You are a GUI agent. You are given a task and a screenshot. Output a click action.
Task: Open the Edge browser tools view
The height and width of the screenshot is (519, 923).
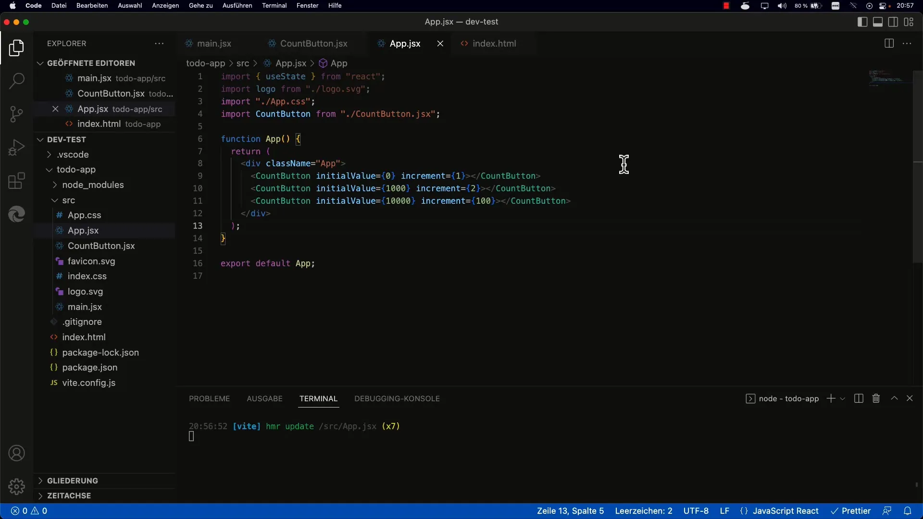16,214
